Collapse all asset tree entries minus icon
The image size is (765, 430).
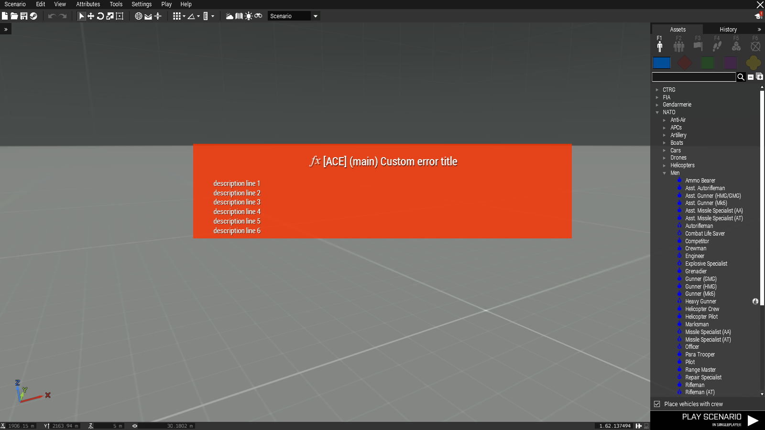[751, 77]
